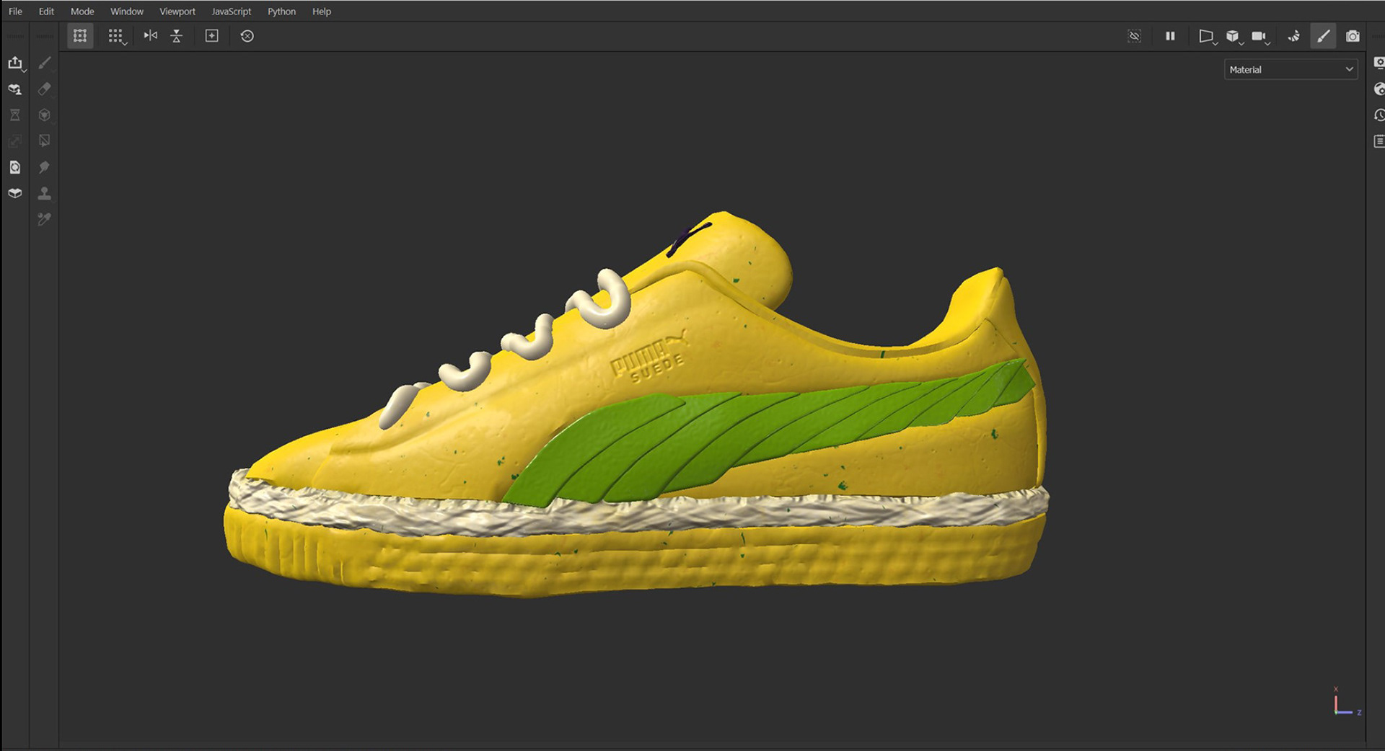Image resolution: width=1385 pixels, height=751 pixels.
Task: Open the Window menu
Action: click(127, 12)
